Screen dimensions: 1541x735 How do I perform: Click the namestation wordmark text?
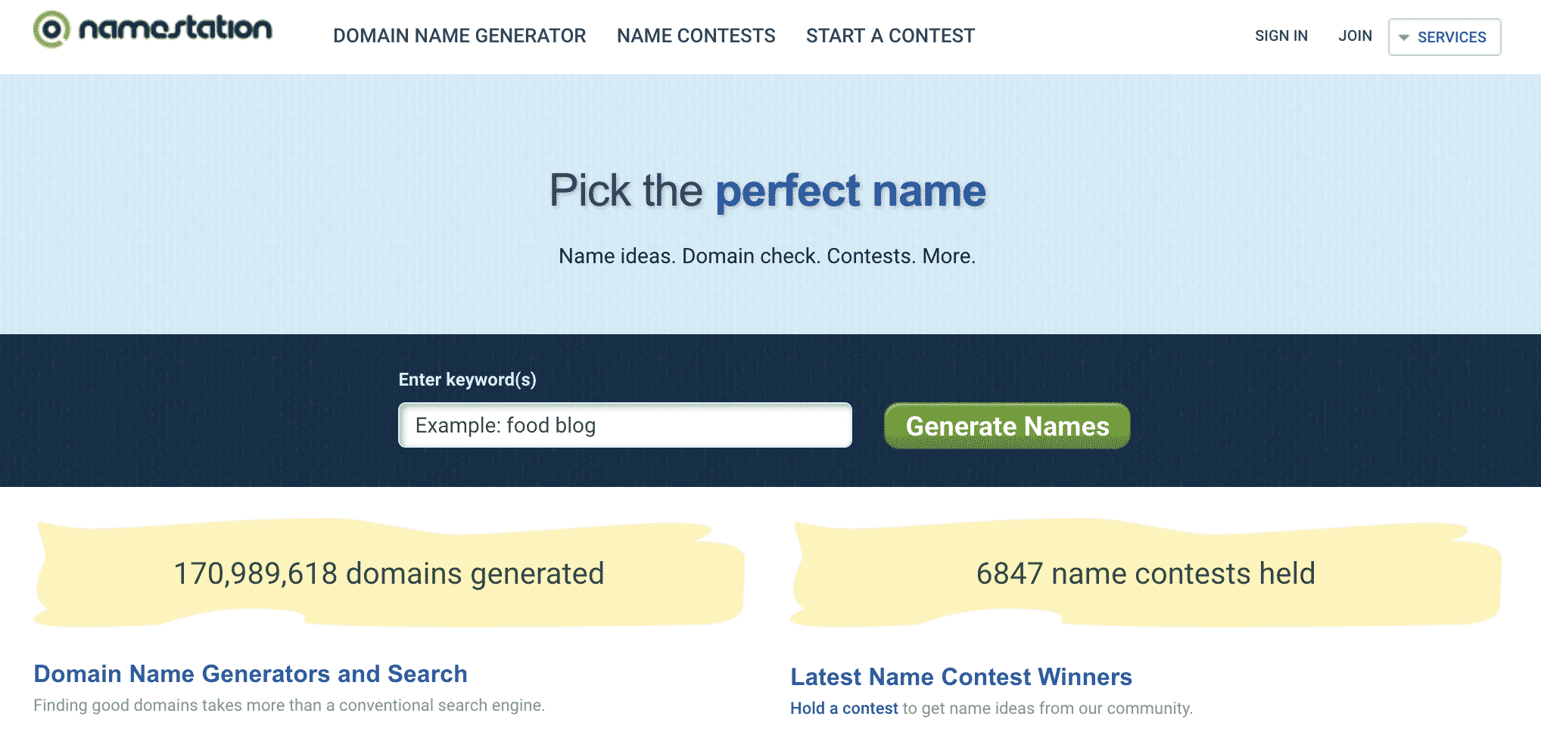[x=176, y=28]
